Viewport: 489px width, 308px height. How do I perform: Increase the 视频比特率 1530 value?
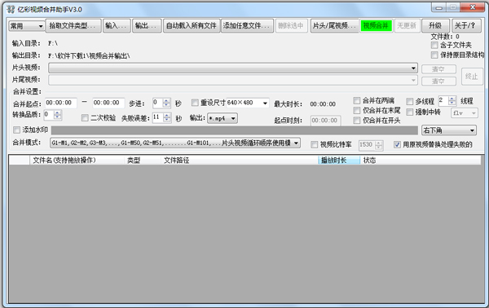click(x=379, y=143)
